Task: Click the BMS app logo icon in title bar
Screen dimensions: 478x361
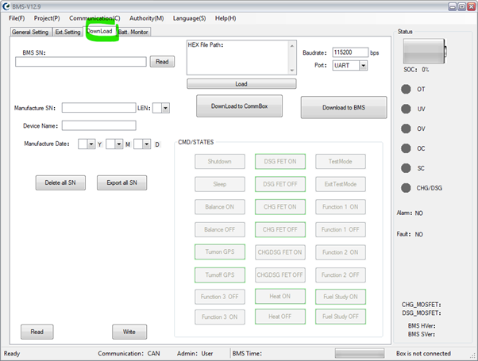Action: (x=6, y=6)
